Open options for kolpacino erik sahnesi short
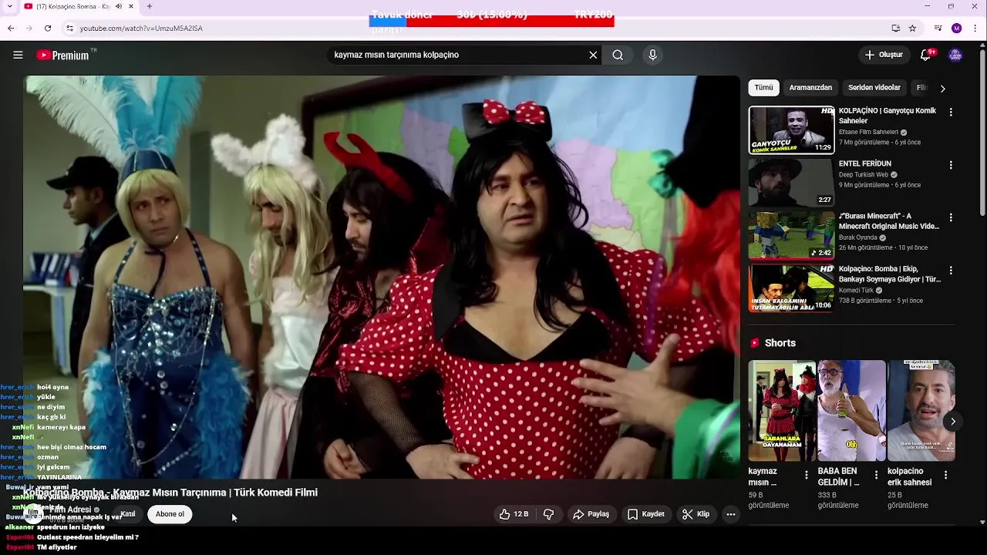 [x=945, y=475]
